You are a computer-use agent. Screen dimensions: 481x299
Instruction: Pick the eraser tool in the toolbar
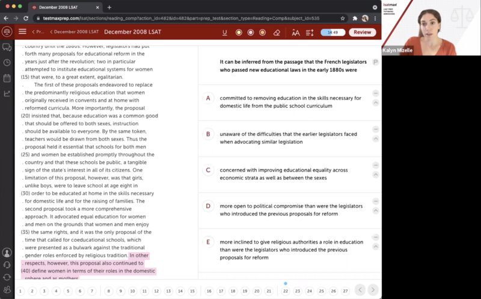pos(277,32)
